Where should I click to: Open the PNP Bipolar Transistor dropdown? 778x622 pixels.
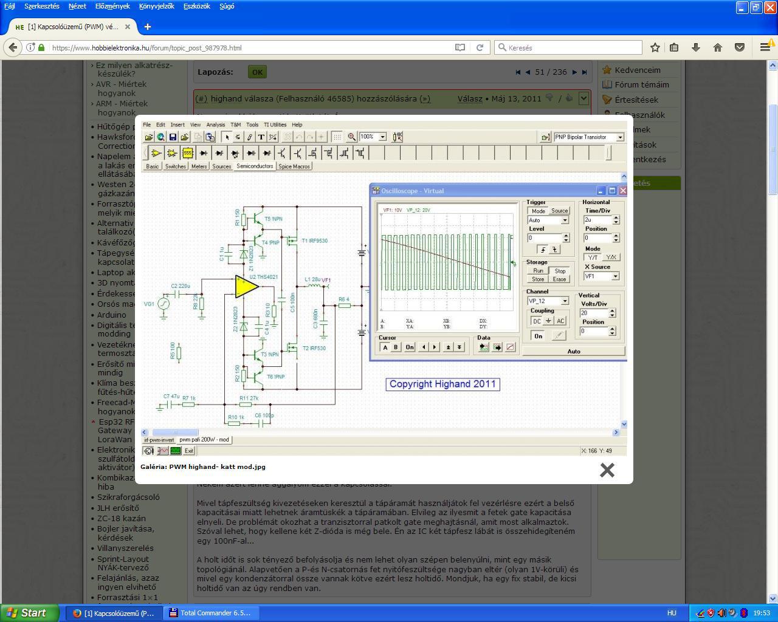tap(620, 137)
